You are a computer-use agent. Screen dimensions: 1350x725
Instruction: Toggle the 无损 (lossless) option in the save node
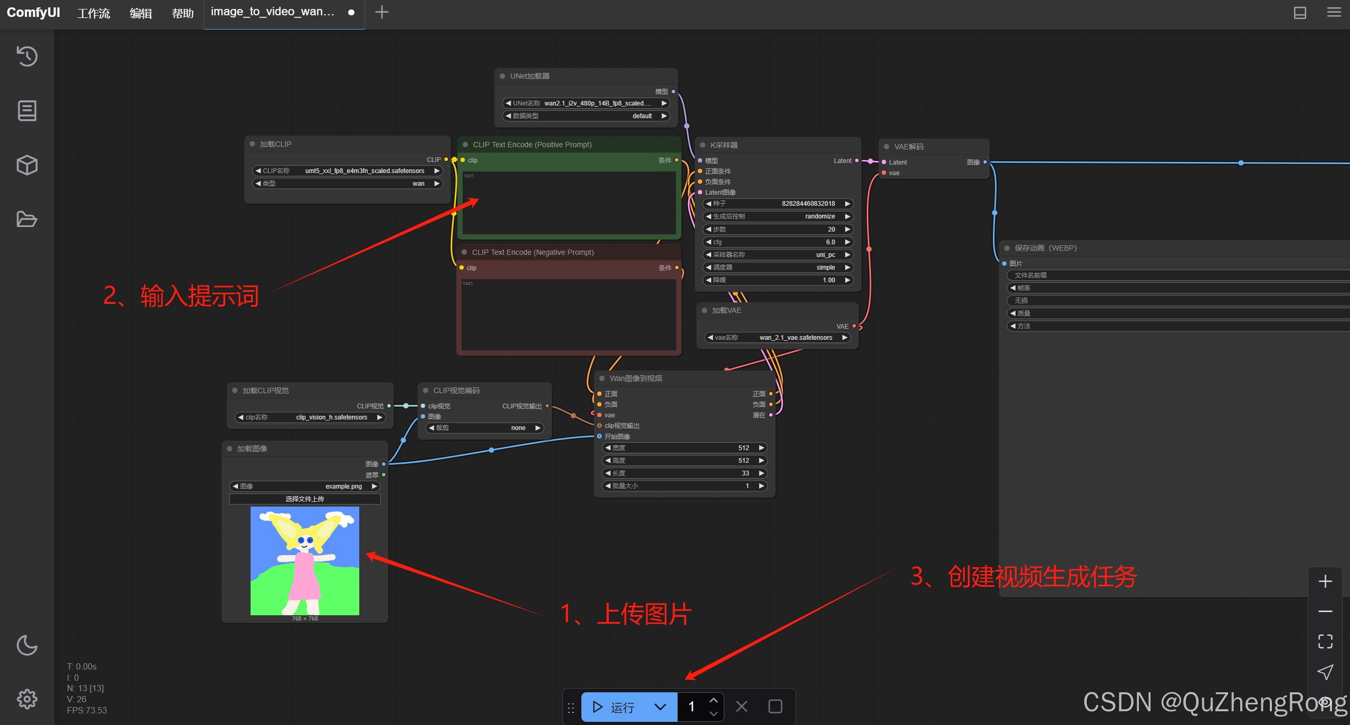pos(1176,300)
